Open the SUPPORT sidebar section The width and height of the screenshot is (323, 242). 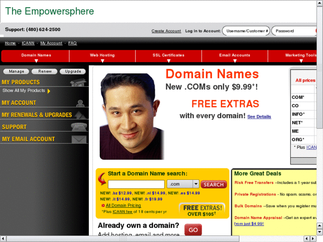(14, 127)
